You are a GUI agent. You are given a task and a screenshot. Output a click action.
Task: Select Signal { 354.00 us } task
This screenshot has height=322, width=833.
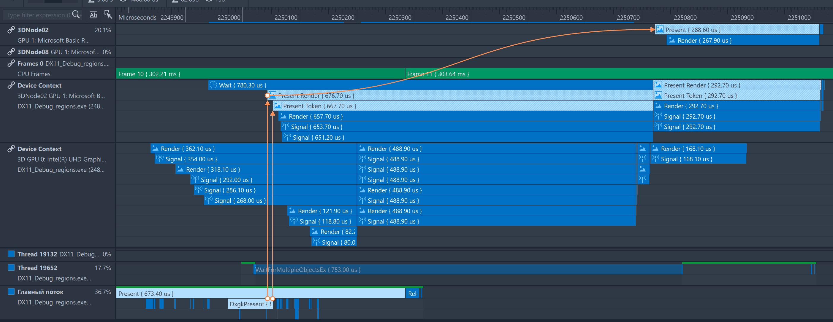[256, 159]
